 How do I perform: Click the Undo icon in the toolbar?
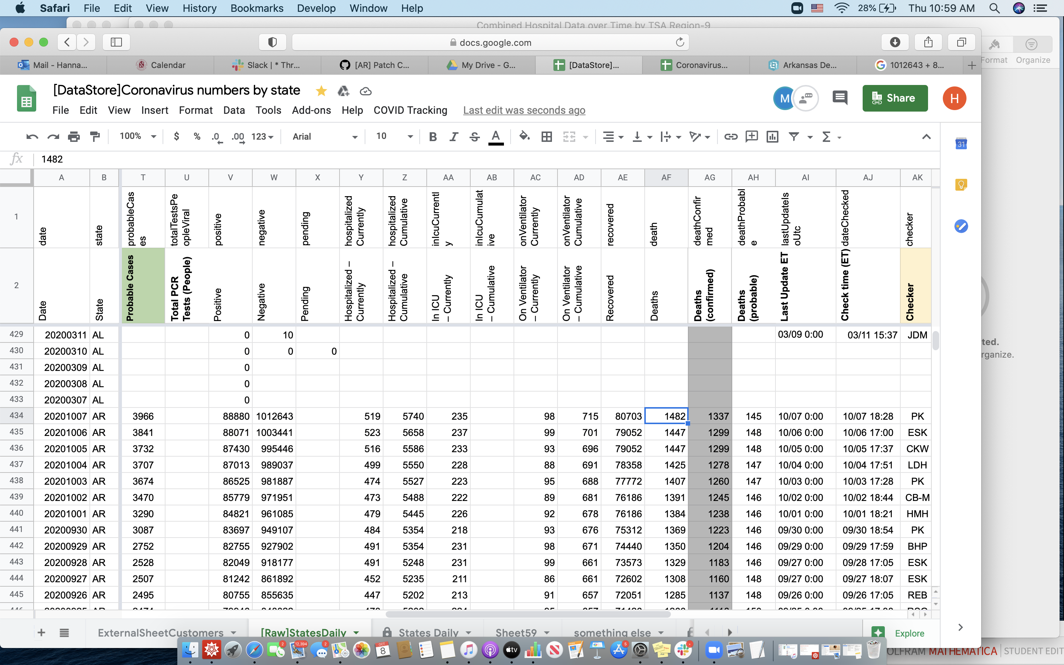tap(32, 137)
